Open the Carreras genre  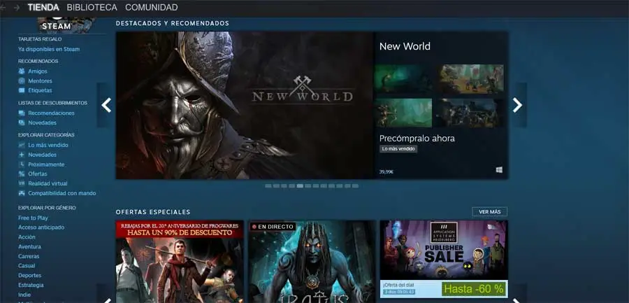point(29,256)
